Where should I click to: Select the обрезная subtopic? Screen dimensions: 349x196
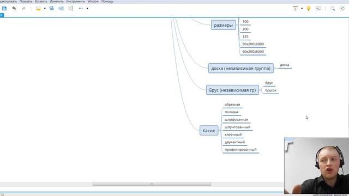pos(232,105)
